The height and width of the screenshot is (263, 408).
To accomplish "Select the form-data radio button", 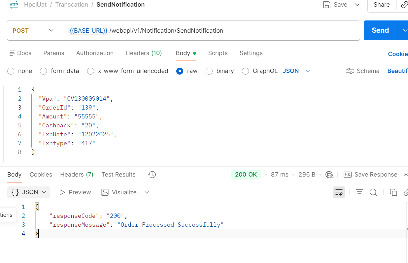I will [44, 71].
